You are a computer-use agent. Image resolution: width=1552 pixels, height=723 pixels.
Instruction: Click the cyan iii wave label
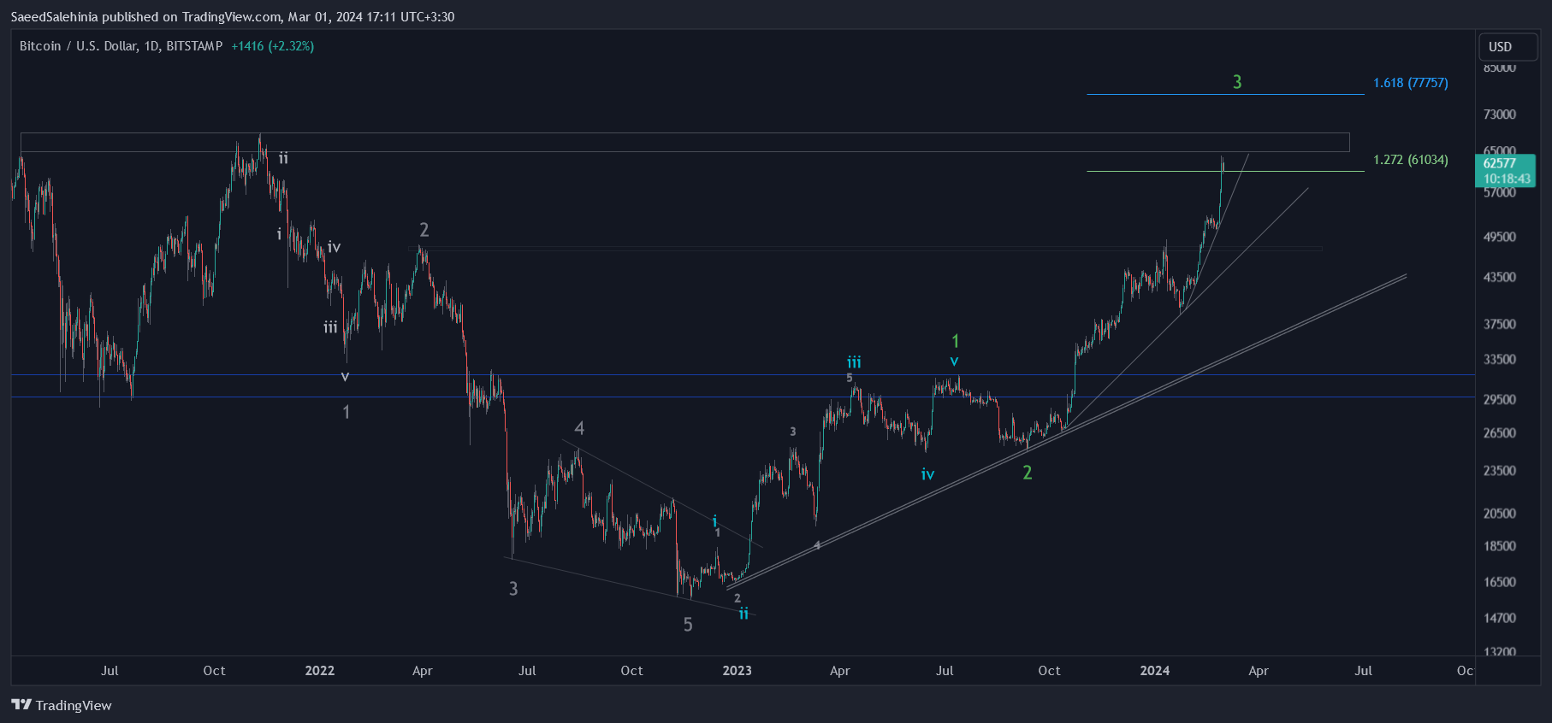tap(854, 362)
